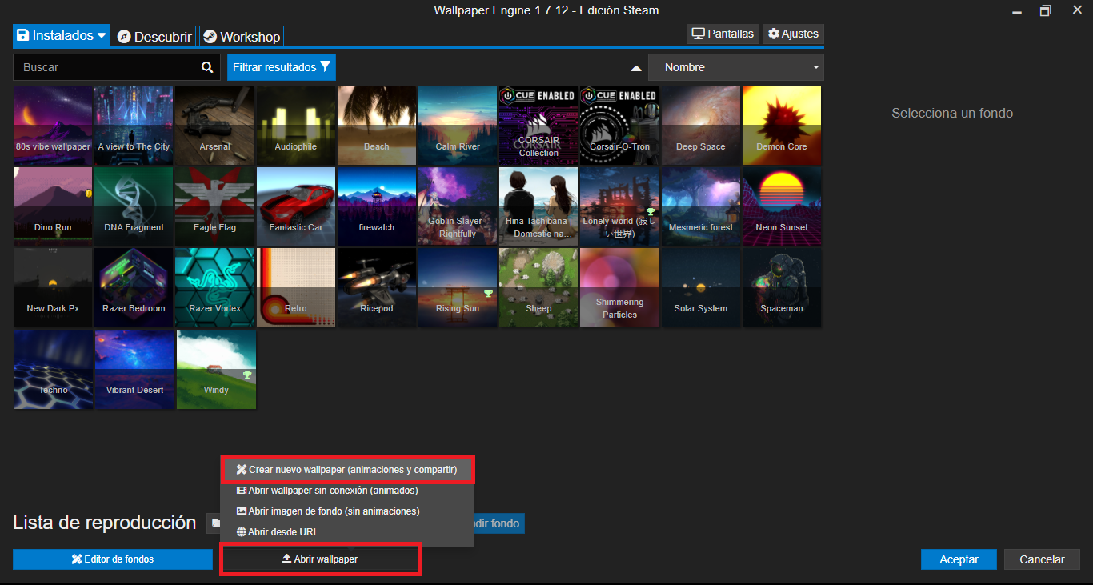Open Ajustes settings
The height and width of the screenshot is (585, 1093).
[793, 34]
